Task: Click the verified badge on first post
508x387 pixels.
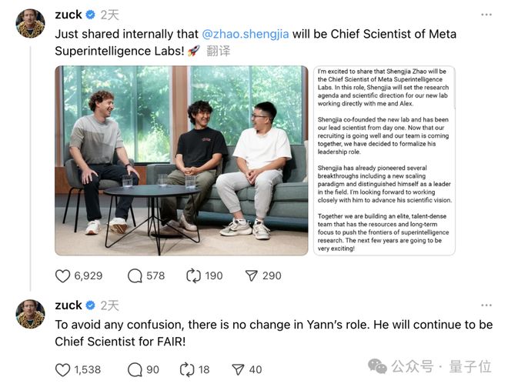Action: [90, 15]
